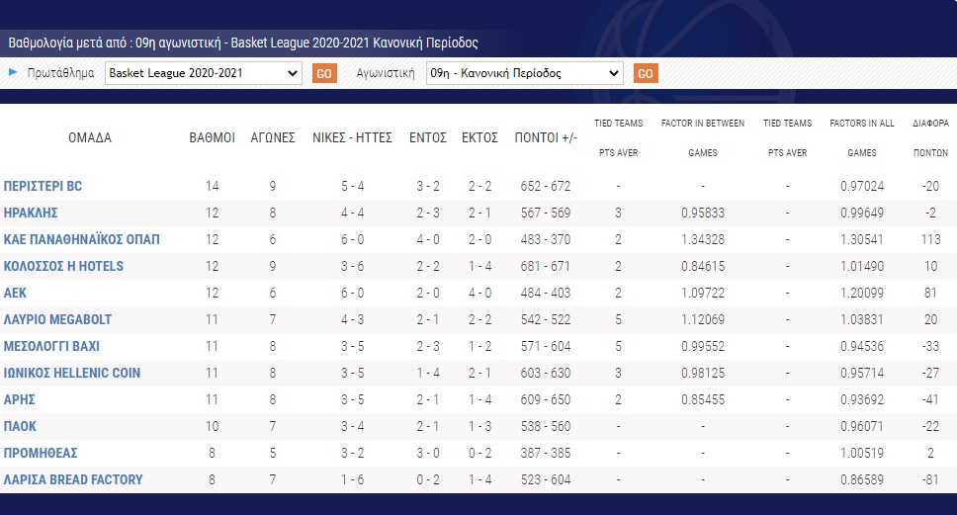Click the ΝΙΚΕΣ - ΗΤΤΕΣ column header
Viewport: 957px width, 515px height.
[352, 138]
